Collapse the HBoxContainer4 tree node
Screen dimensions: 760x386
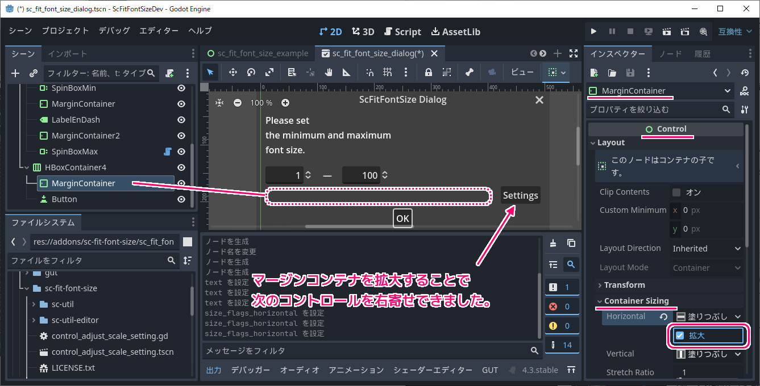[x=26, y=167]
